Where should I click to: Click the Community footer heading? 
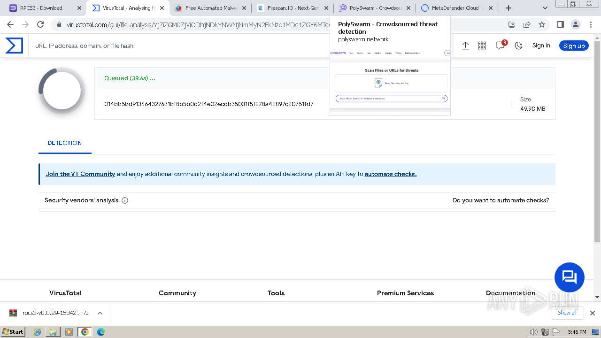click(177, 293)
